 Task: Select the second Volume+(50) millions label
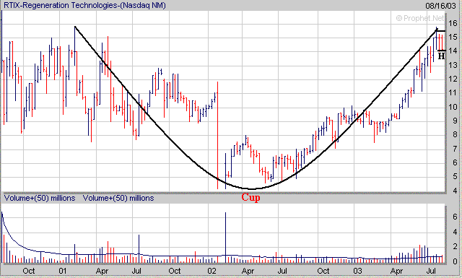[118, 198]
